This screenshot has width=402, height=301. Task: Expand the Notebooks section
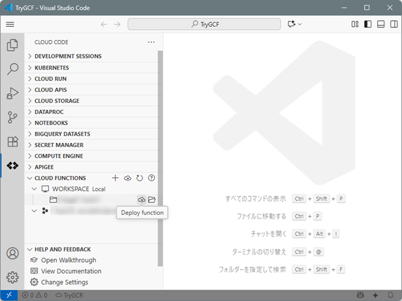(91, 123)
